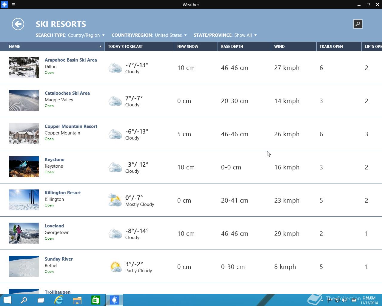Click the Cataloochee groomed slope thumbnail
This screenshot has width=382, height=306.
[24, 100]
